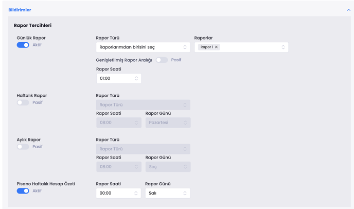Remove the Rapor 1 tag

click(217, 47)
